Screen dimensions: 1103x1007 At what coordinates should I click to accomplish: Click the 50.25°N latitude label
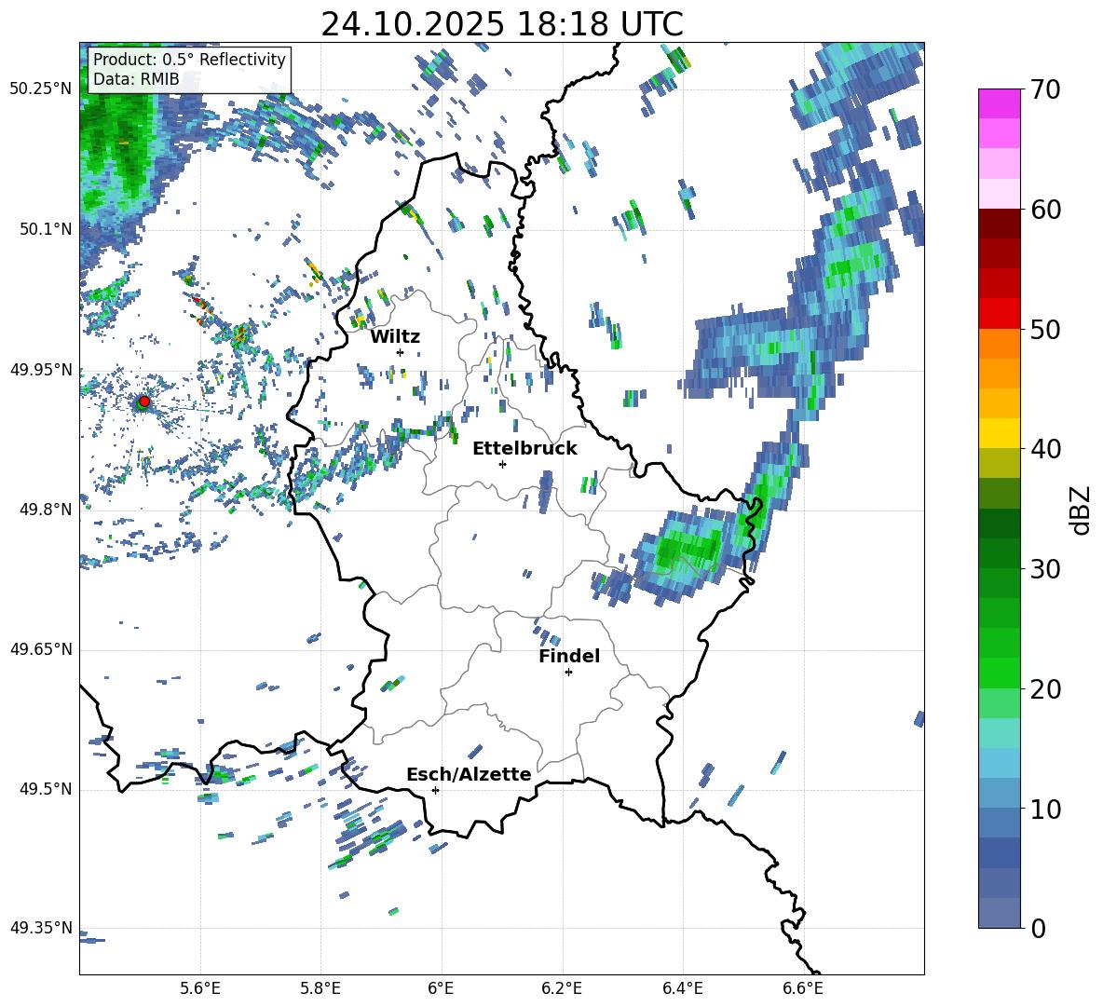pos(41,89)
